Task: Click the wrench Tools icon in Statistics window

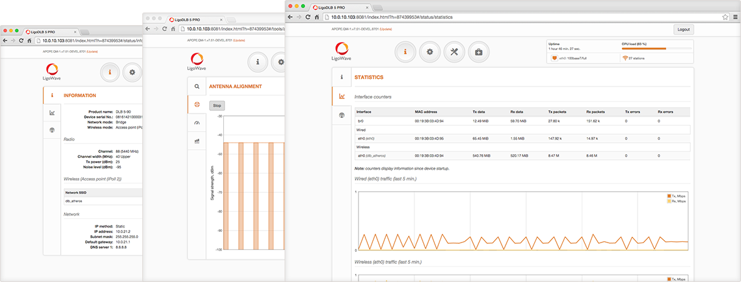Action: click(454, 52)
